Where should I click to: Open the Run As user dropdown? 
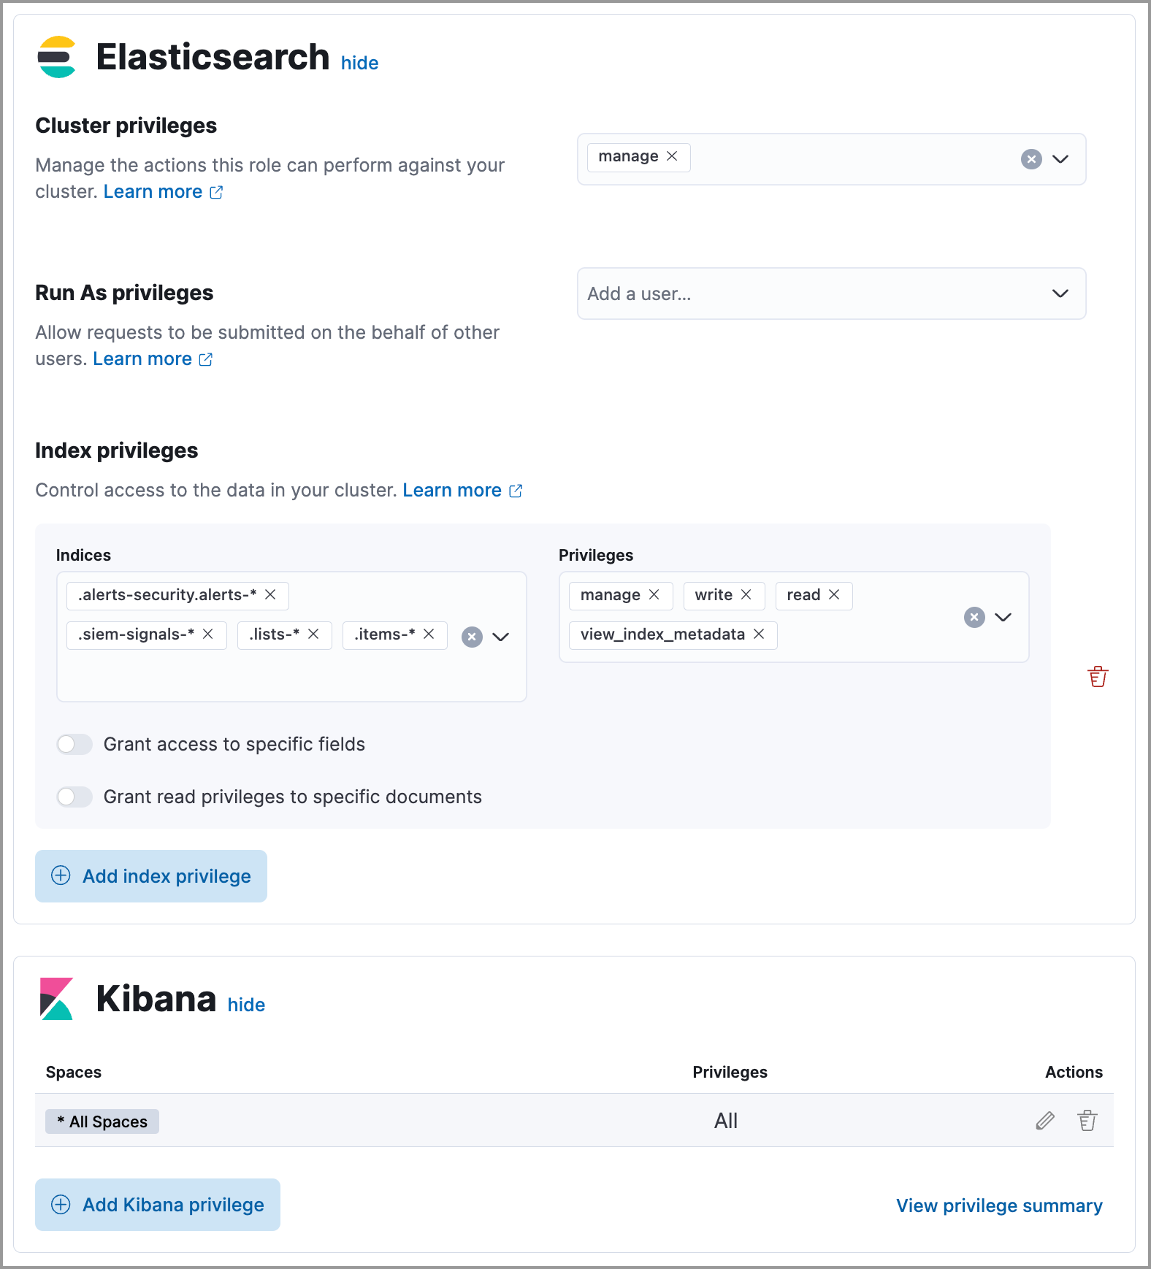point(1060,294)
